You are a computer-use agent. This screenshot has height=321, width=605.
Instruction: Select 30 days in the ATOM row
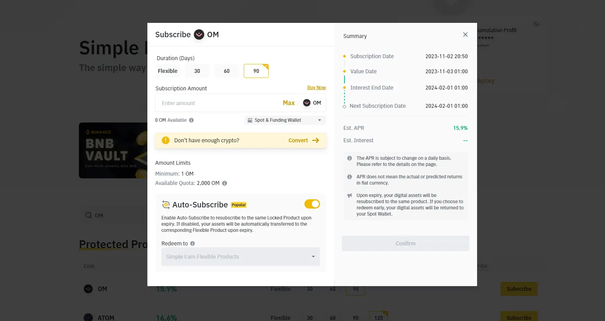[x=309, y=318]
